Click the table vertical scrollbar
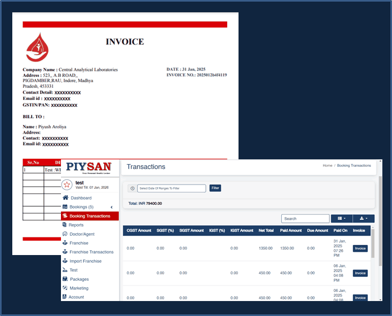This screenshot has width=392, height=316. click(373, 243)
